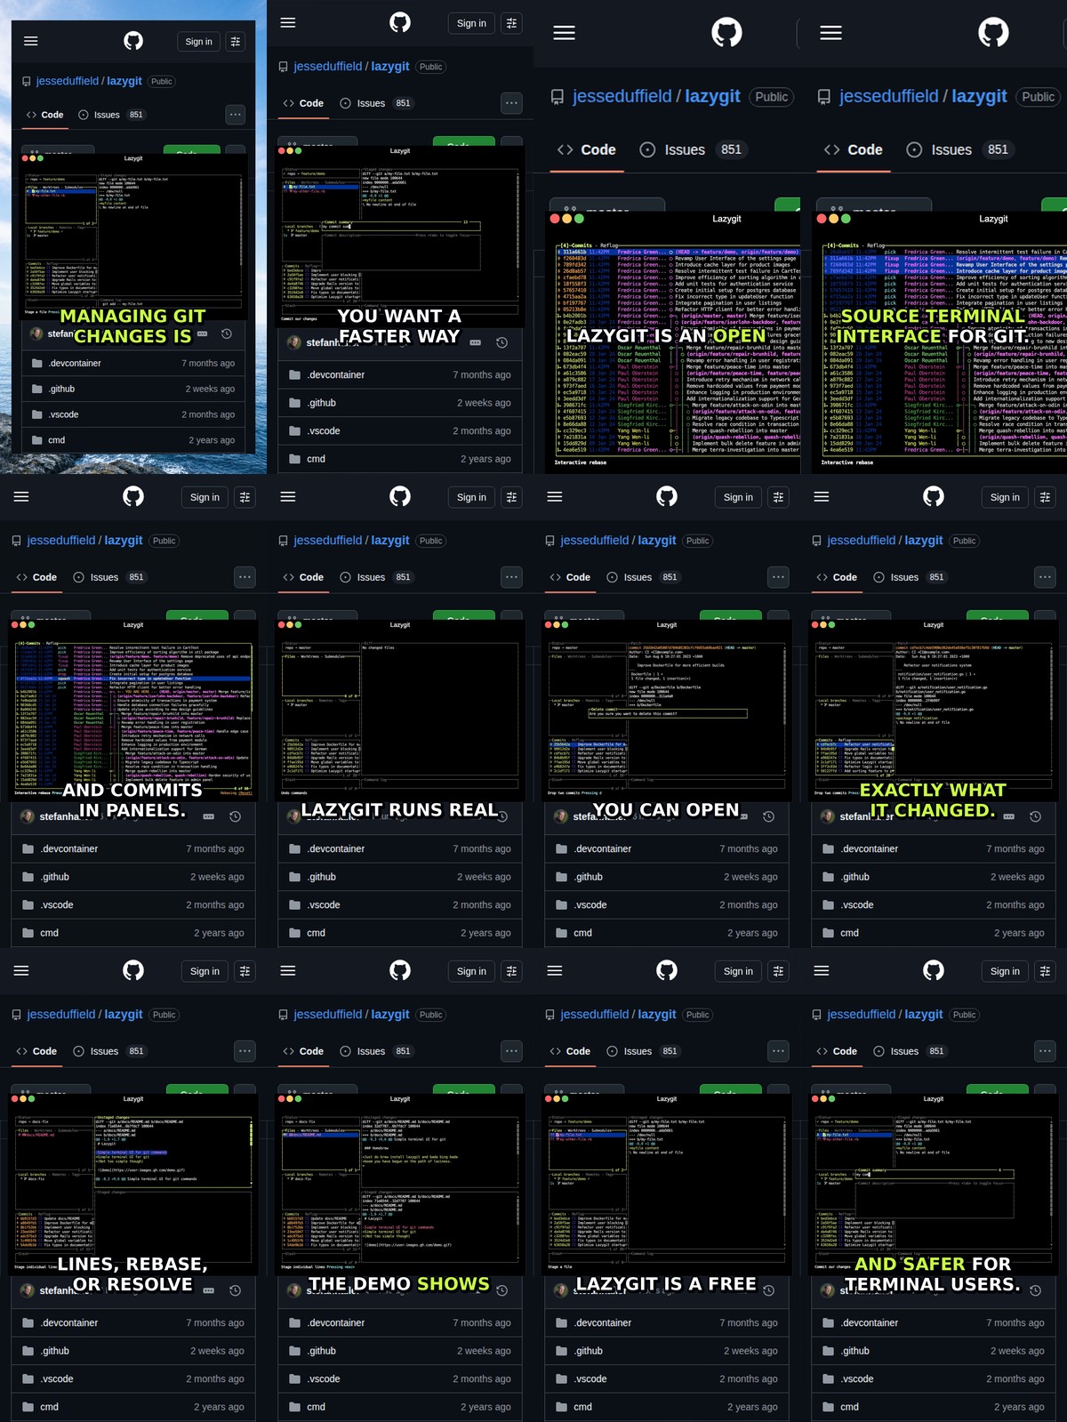The height and width of the screenshot is (1422, 1067).
Task: Expand three-dots overflow menu in 'MANAGING GIT CHANGES' frame
Action: pos(235,115)
